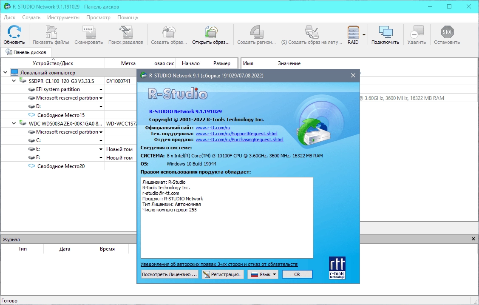Click the Начало column header
479x305 pixels.
[x=190, y=63]
